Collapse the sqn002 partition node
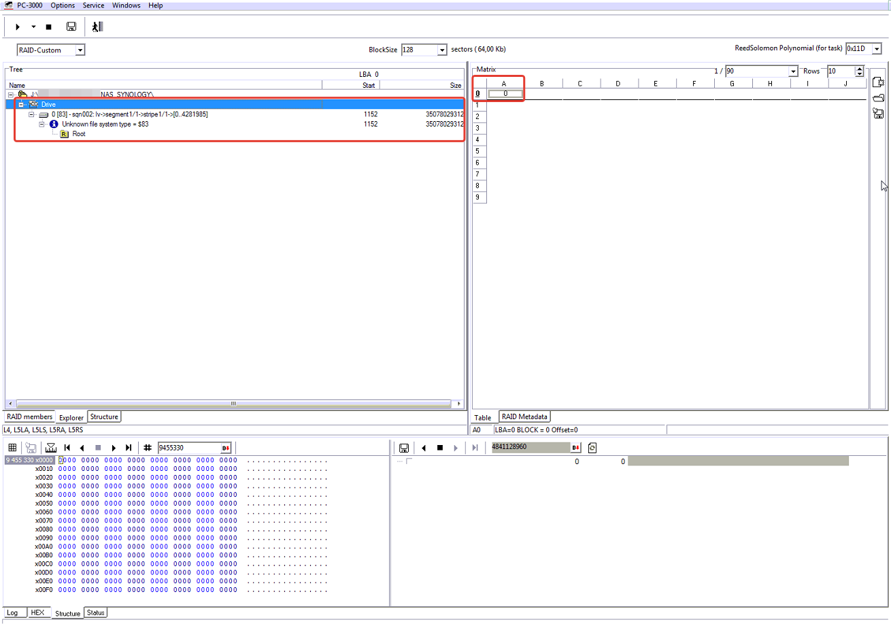Screen dimensions: 891x624 pos(31,114)
